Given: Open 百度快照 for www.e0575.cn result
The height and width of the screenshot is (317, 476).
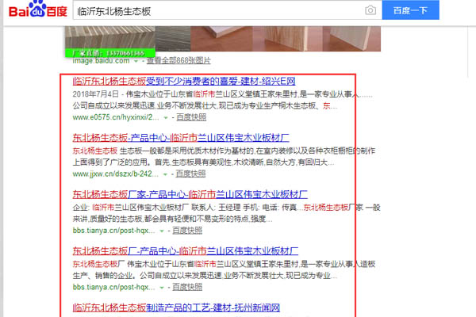Looking at the screenshot, I should tap(191, 117).
